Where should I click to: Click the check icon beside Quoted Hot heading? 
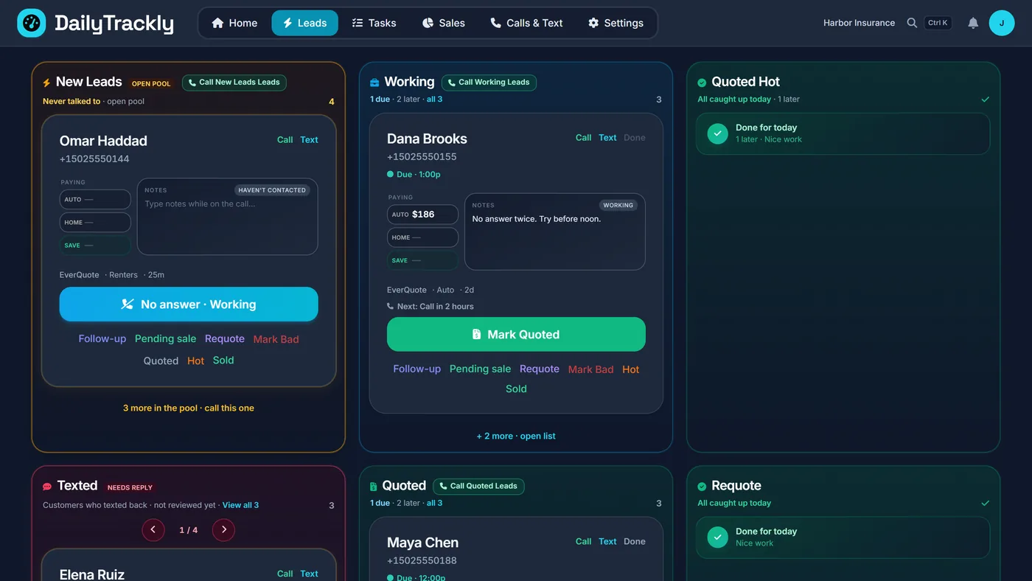coord(702,83)
